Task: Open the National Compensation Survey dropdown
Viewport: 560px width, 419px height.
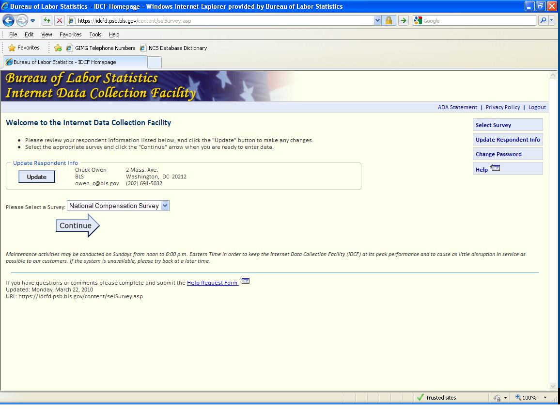Action: point(118,206)
